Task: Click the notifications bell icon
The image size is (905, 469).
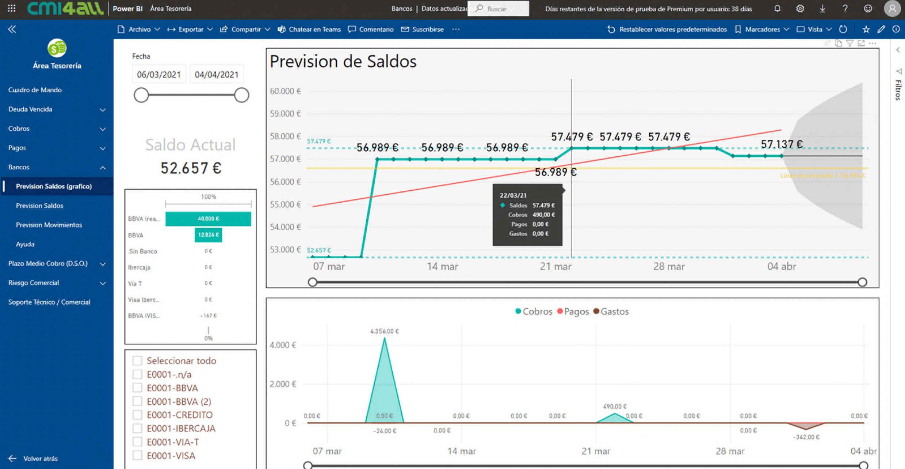Action: click(777, 8)
